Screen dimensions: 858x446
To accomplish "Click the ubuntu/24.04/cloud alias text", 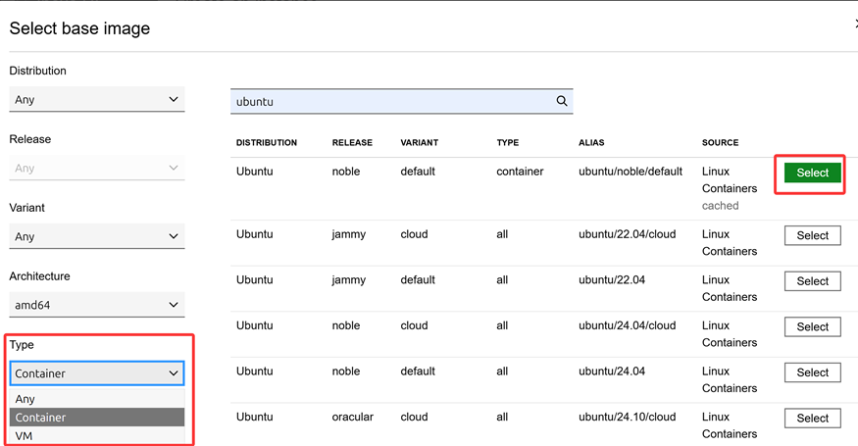I will point(628,325).
